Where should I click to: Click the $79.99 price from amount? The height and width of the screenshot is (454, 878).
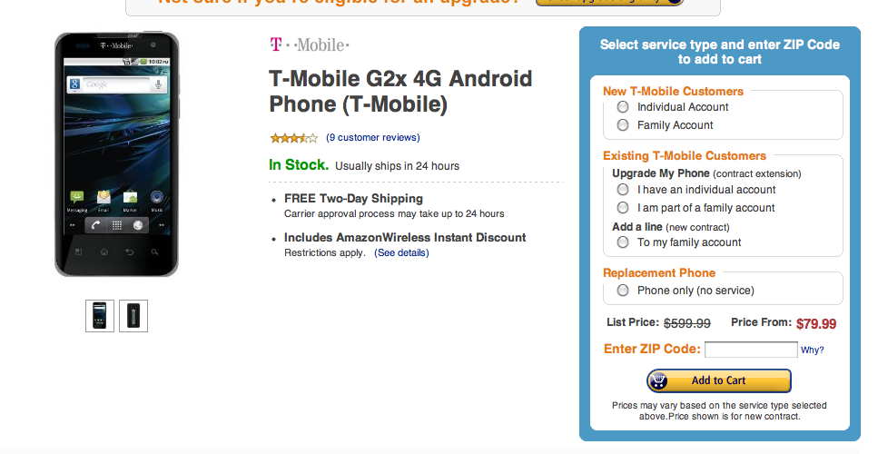pyautogui.click(x=816, y=323)
